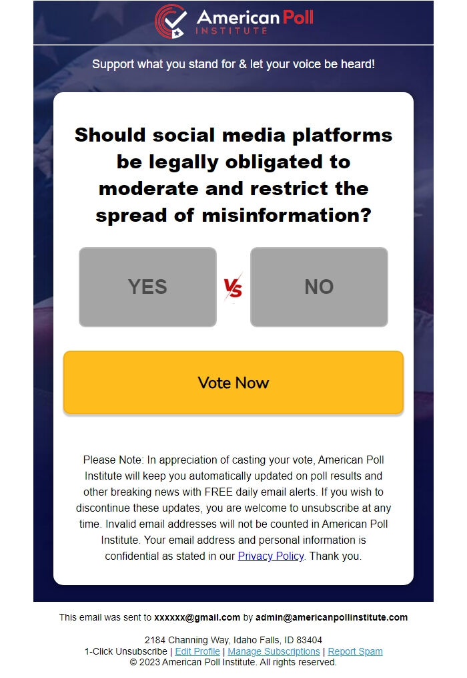Click the American Poll Institute checkmark logo icon
Screen dimensions: 467x678
pyautogui.click(x=172, y=21)
